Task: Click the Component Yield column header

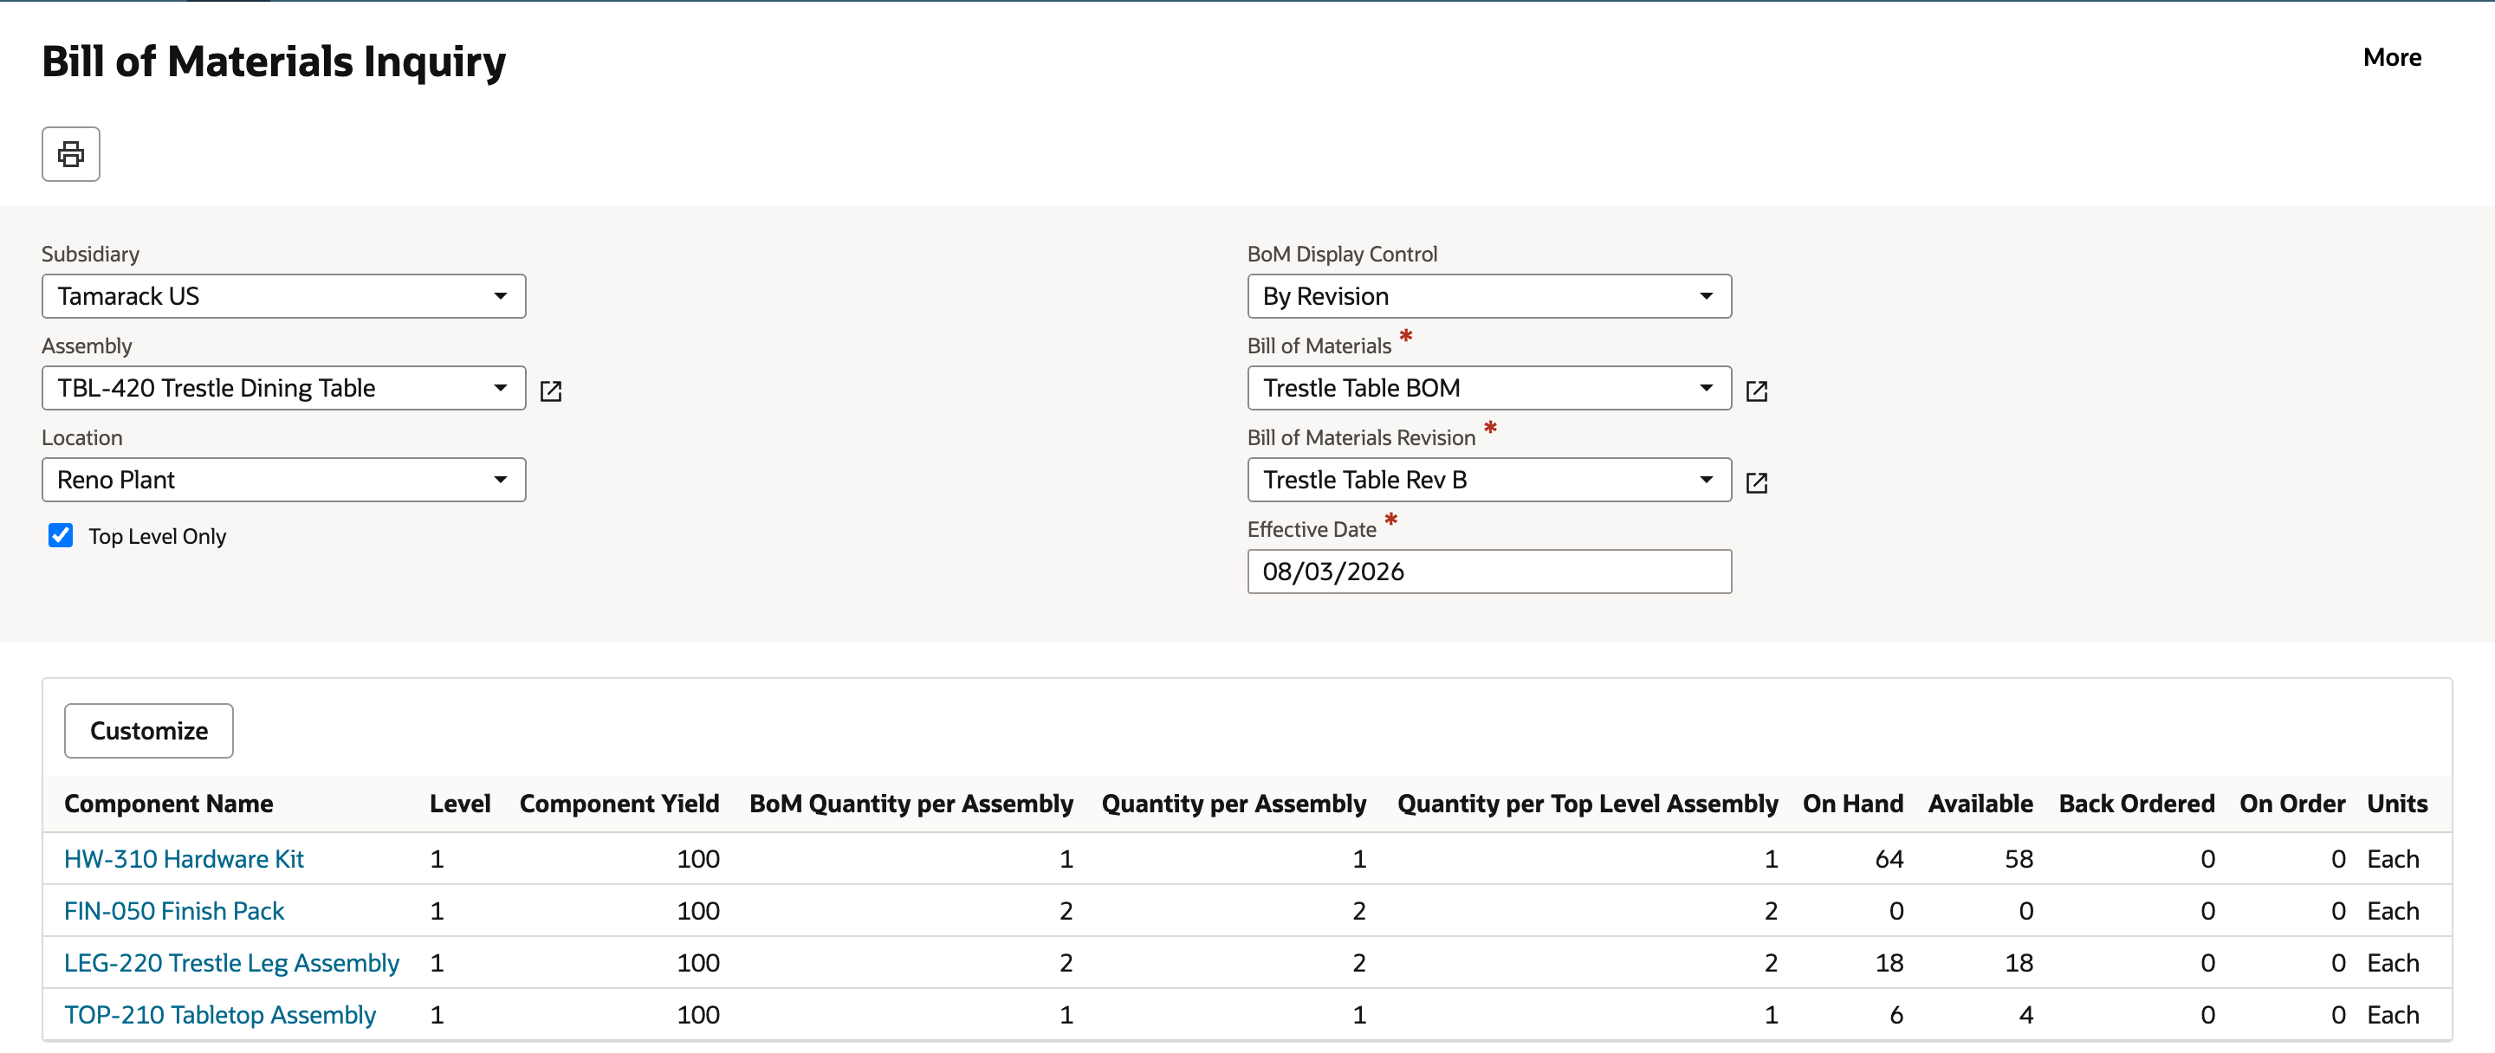Action: click(620, 804)
